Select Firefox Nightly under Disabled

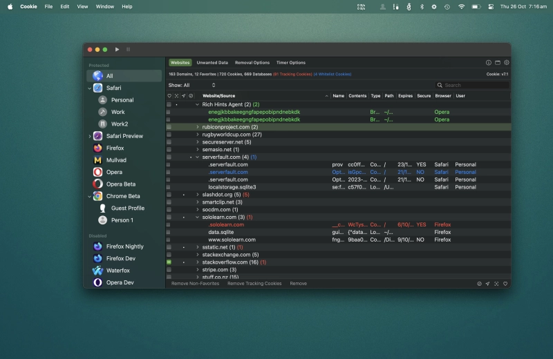coord(124,246)
